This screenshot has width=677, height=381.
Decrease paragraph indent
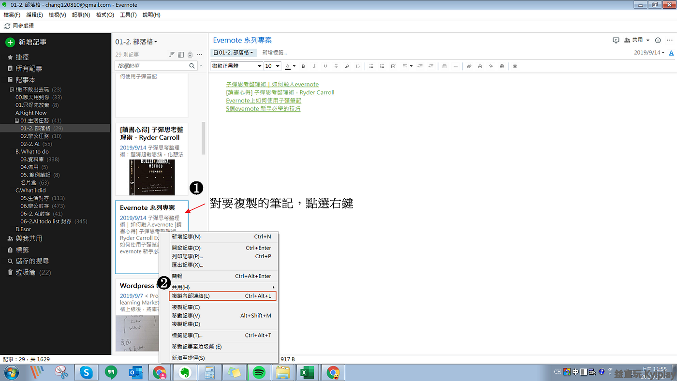pyautogui.click(x=420, y=66)
